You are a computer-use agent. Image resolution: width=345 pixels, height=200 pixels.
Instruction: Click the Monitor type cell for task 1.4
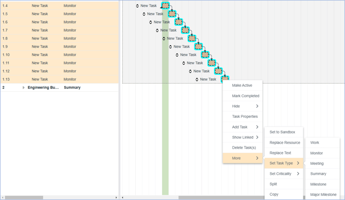point(70,6)
